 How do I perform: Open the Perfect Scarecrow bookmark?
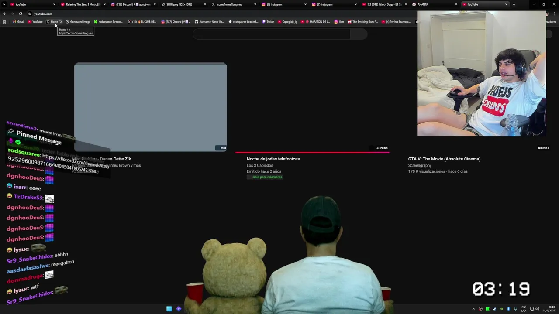click(396, 22)
